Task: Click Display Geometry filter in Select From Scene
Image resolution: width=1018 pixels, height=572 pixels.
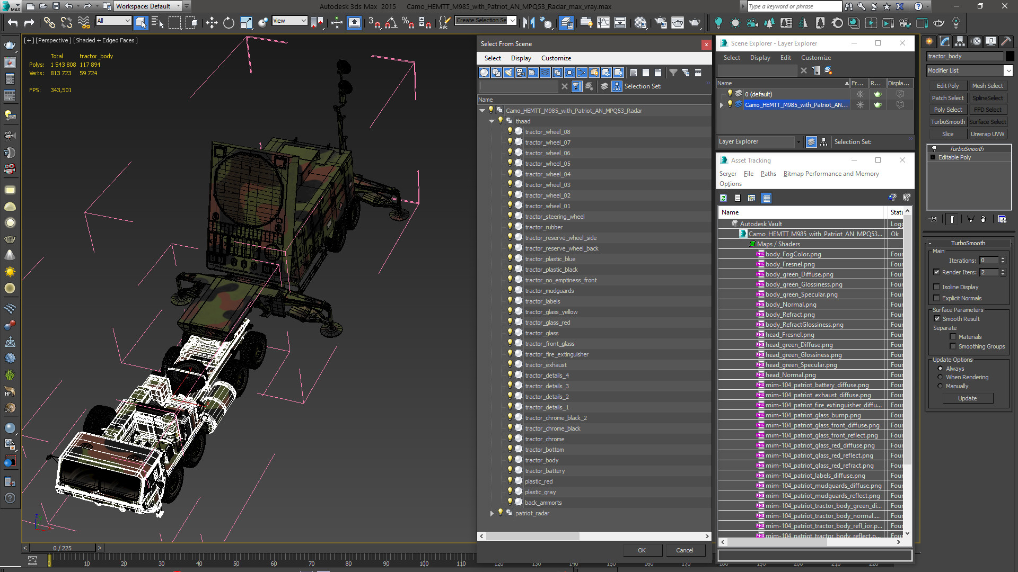Action: point(484,73)
